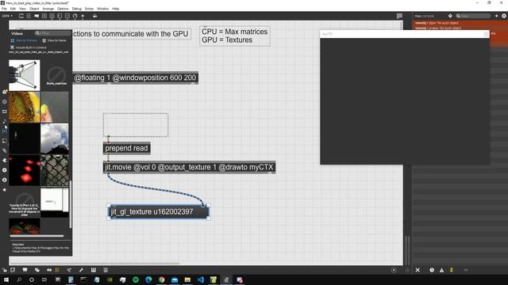508x285 pixels.
Task: Select the empty dashed drop area box
Action: click(x=136, y=125)
